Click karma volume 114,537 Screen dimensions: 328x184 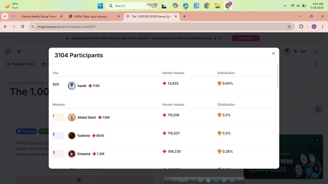[174, 133]
